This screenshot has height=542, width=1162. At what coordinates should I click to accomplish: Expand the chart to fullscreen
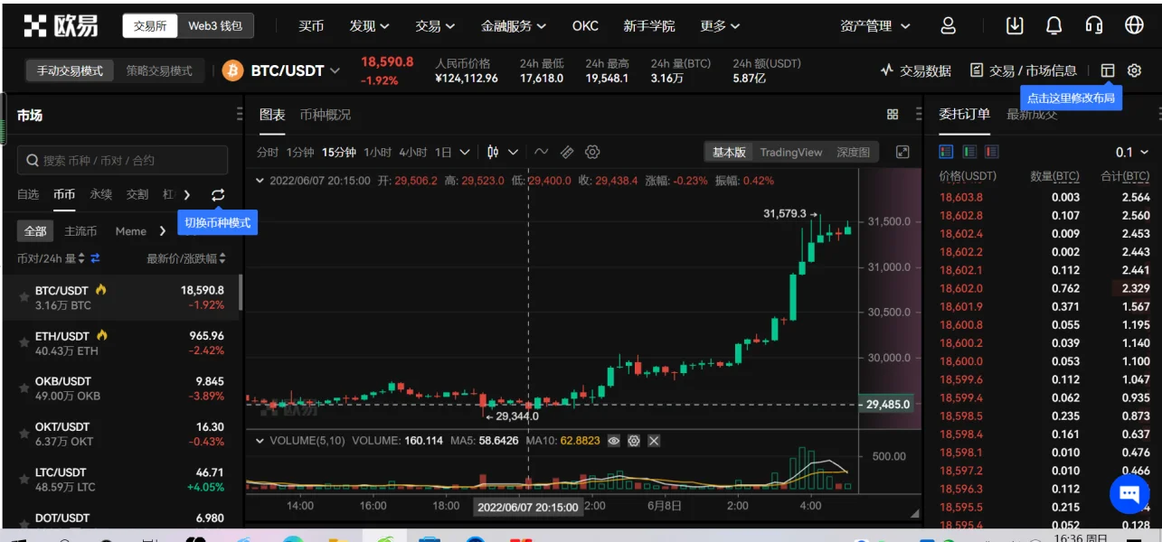(x=902, y=152)
